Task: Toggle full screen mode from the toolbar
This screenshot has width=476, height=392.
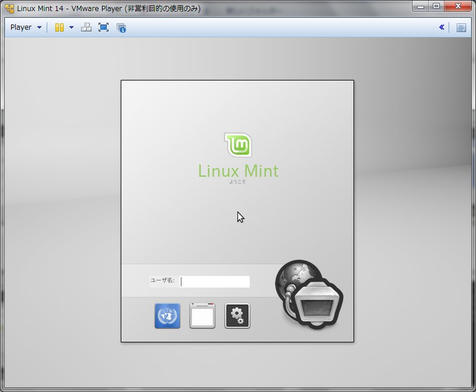Action: tap(103, 27)
